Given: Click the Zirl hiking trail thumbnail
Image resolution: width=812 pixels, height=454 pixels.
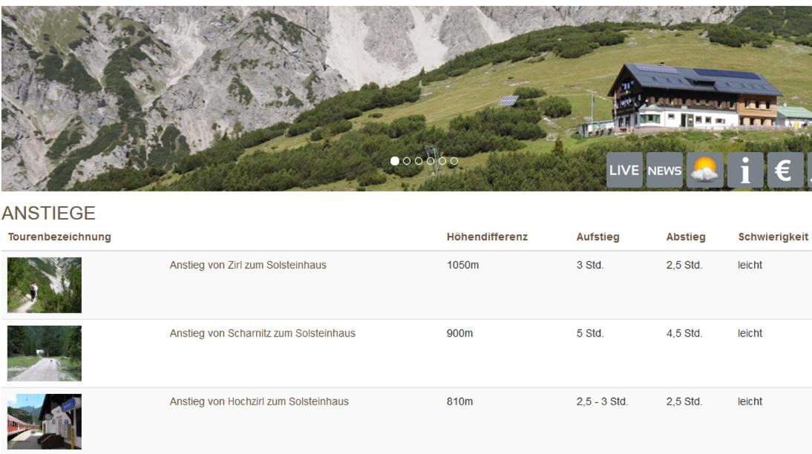Looking at the screenshot, I should coord(45,285).
